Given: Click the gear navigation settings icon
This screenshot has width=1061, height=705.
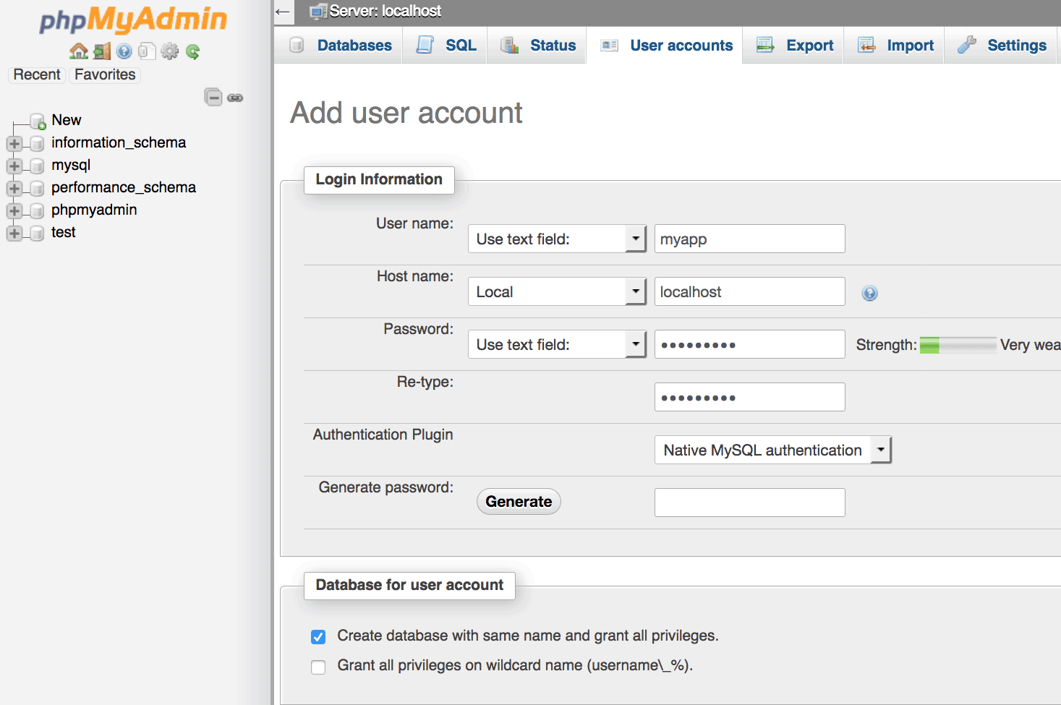Looking at the screenshot, I should (169, 51).
